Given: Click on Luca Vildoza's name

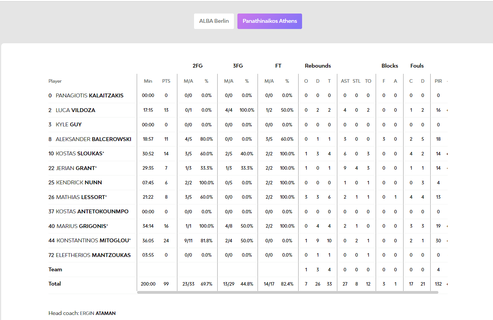Looking at the screenshot, I should [76, 110].
